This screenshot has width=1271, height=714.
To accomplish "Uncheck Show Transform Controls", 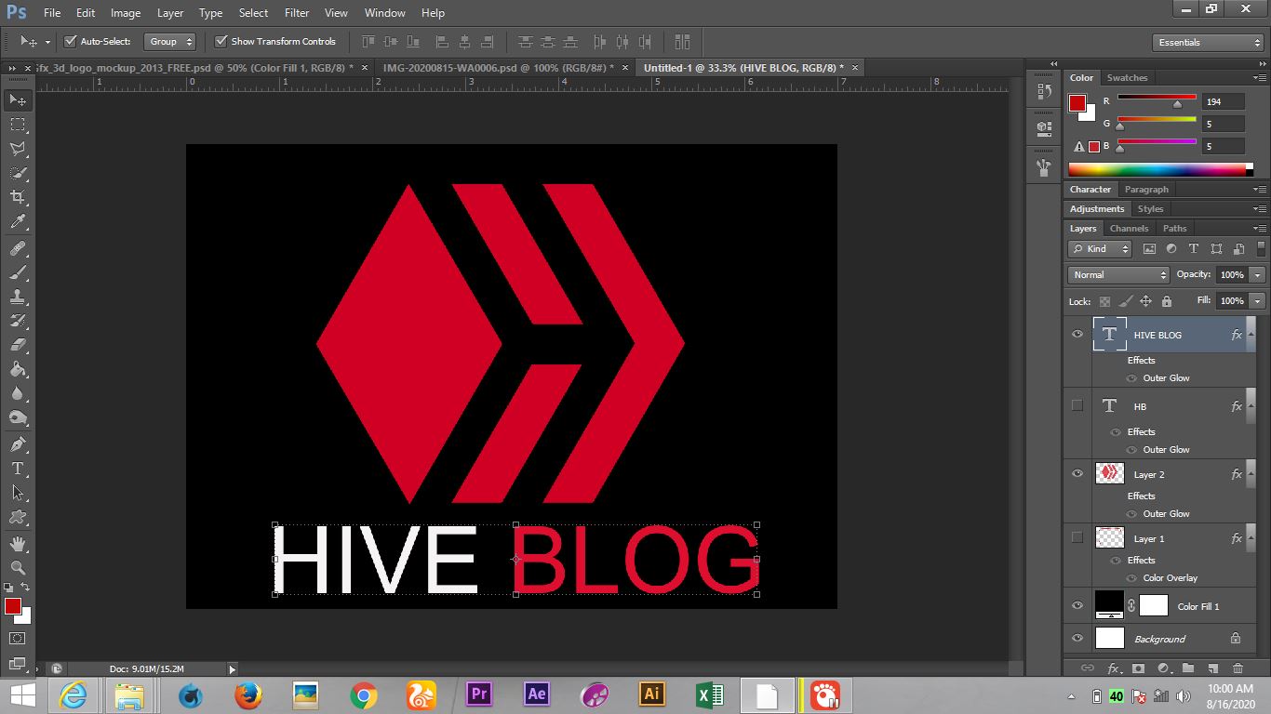I will point(221,41).
